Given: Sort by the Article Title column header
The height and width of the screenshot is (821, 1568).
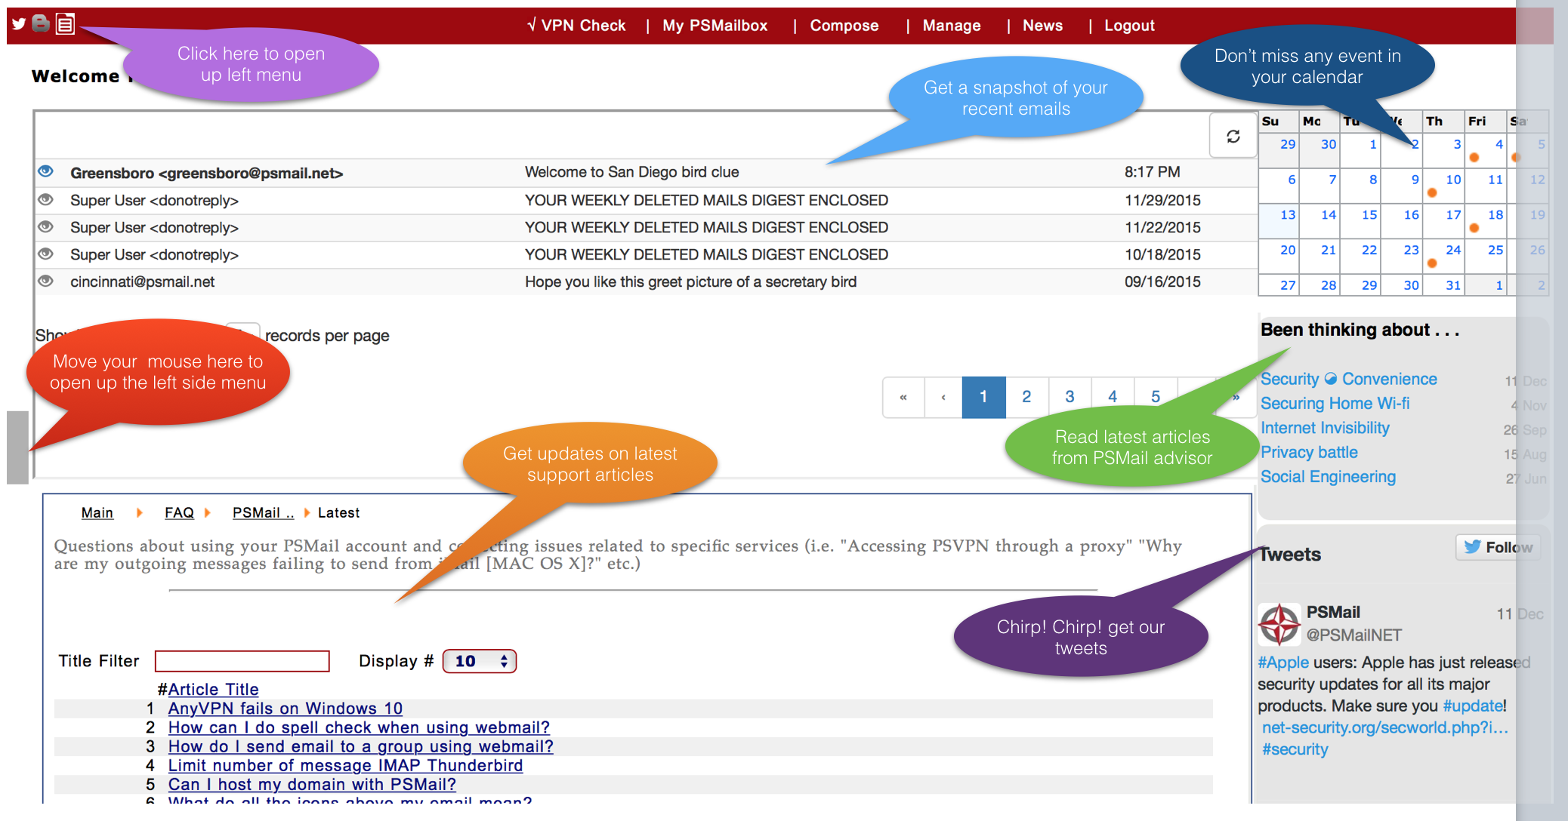Looking at the screenshot, I should [x=213, y=690].
